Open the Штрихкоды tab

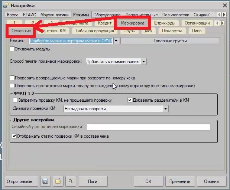coord(165,23)
